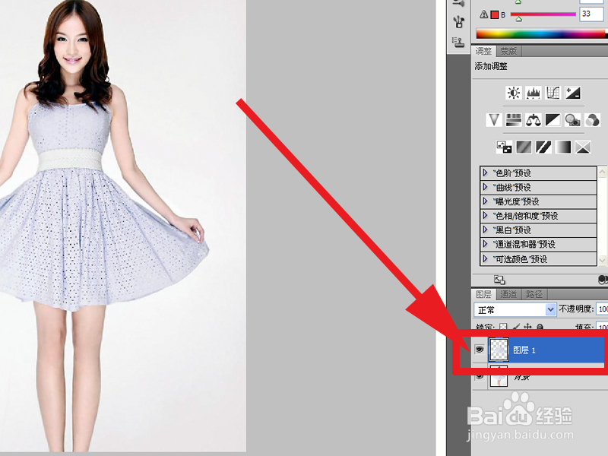Click presets list scrollbar up arrow
Viewport: 608px width, 456px height.
(x=602, y=171)
